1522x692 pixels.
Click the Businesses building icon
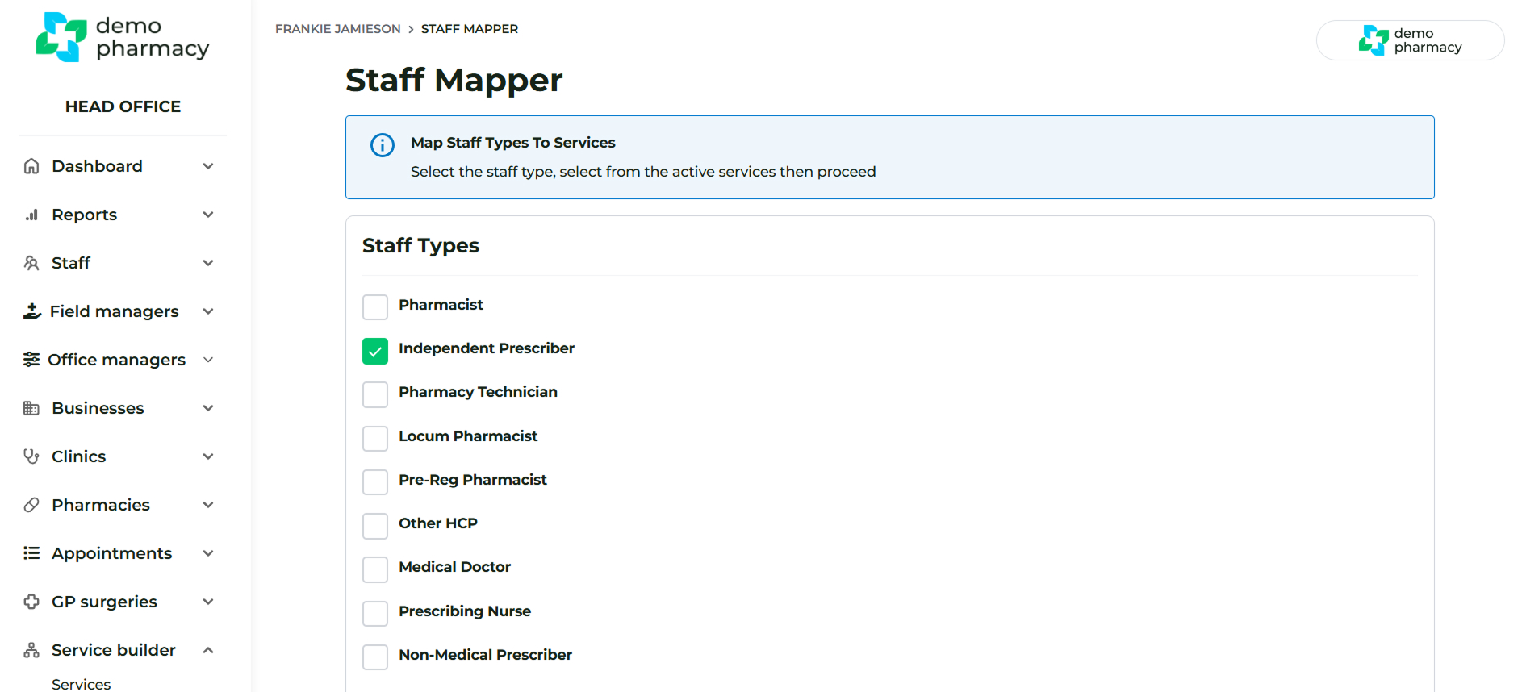click(31, 408)
